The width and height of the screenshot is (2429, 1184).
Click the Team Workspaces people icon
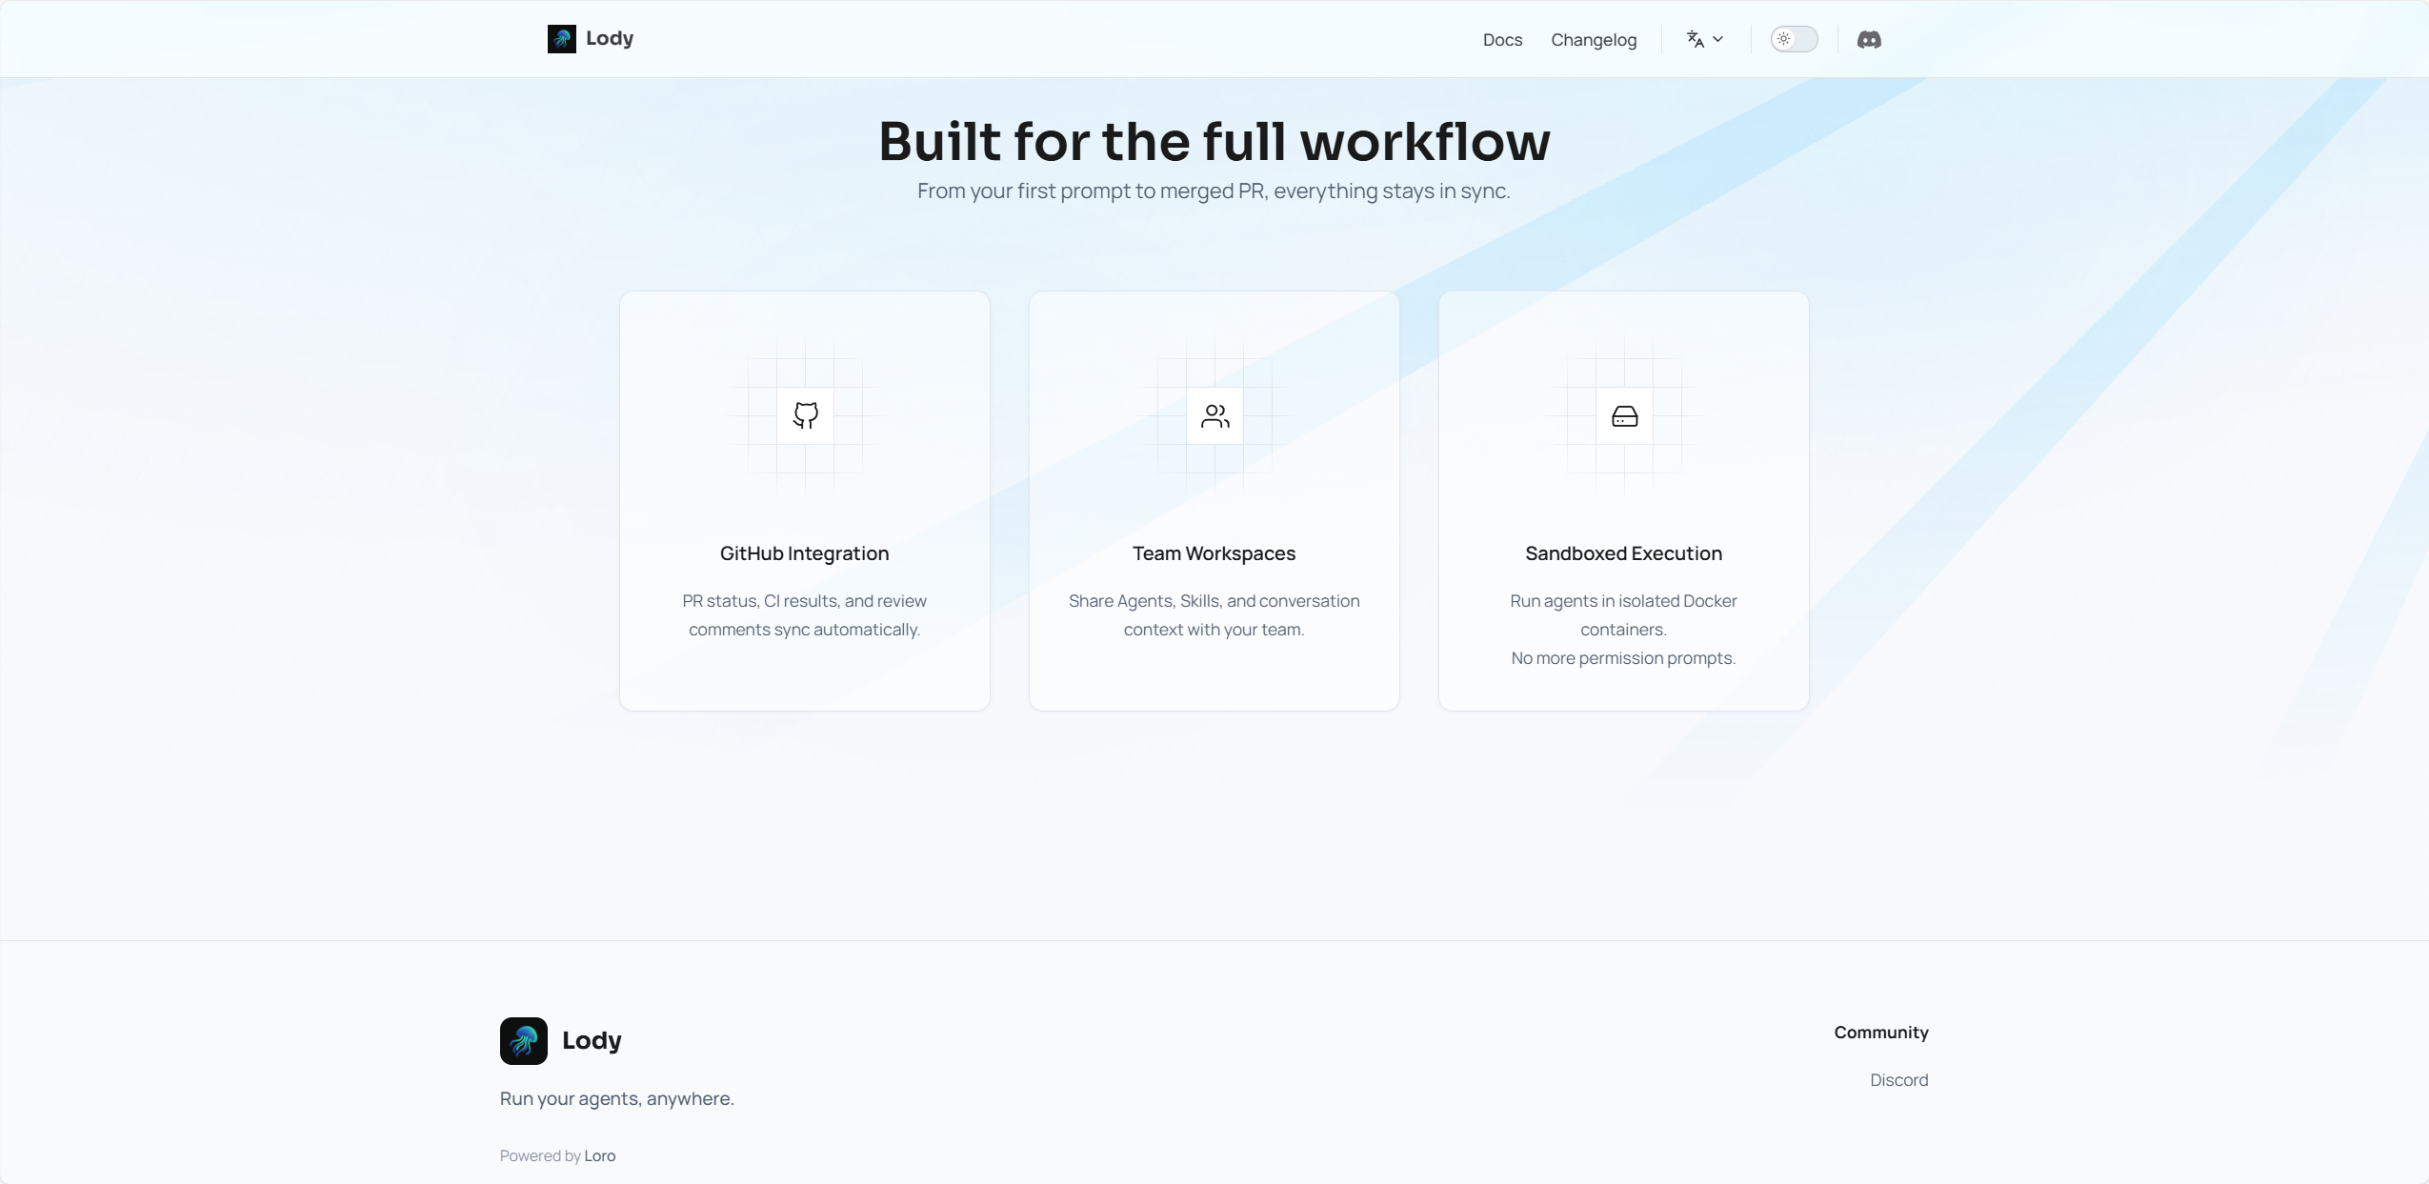click(x=1215, y=415)
